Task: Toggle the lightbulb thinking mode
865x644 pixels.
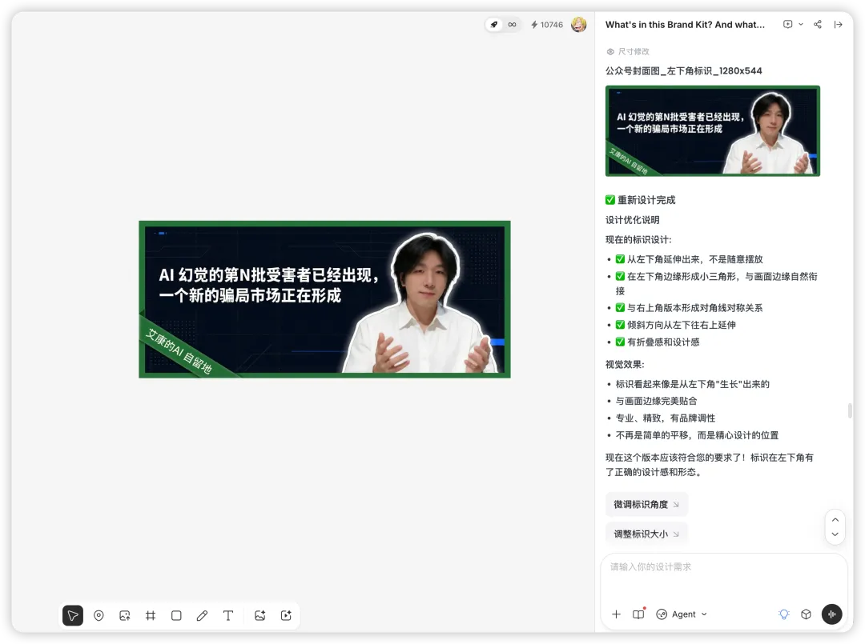Action: [x=784, y=614]
